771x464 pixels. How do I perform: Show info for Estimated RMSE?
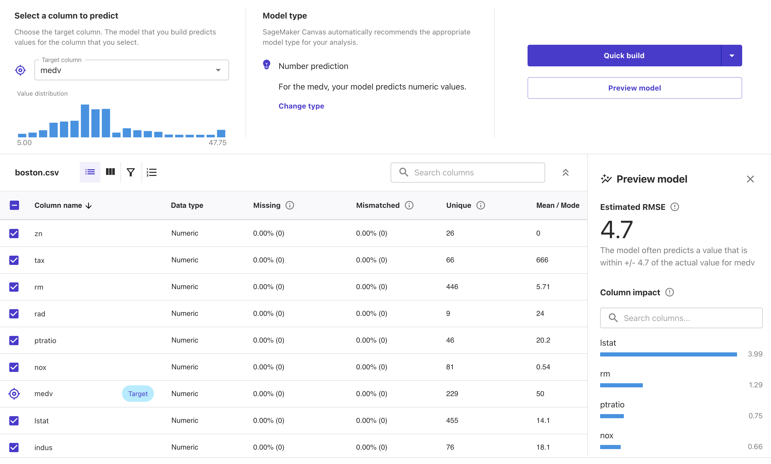675,207
